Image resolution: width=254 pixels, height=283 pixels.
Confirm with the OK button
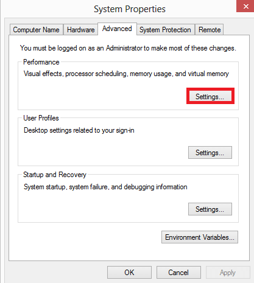(x=129, y=272)
